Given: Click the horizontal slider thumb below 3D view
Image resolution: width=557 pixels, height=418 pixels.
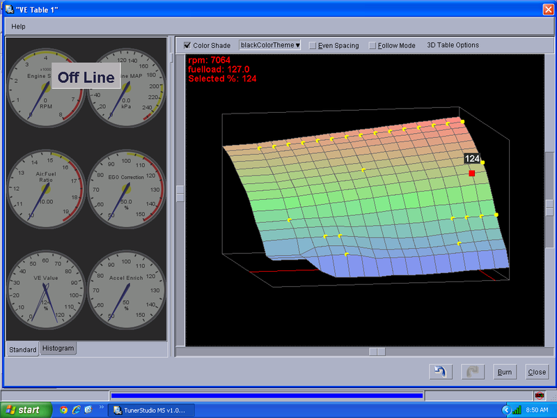Looking at the screenshot, I should (x=377, y=352).
